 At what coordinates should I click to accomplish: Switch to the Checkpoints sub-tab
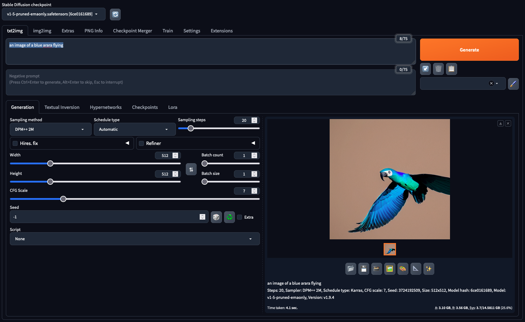(145, 107)
